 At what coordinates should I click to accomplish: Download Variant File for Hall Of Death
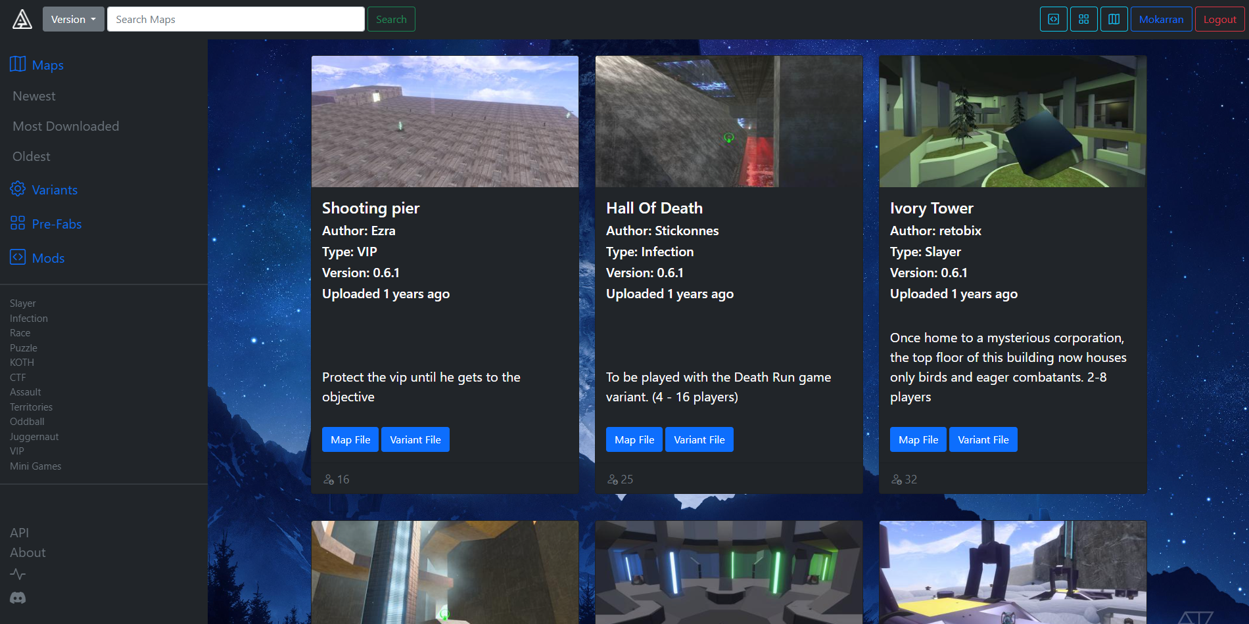pos(699,439)
